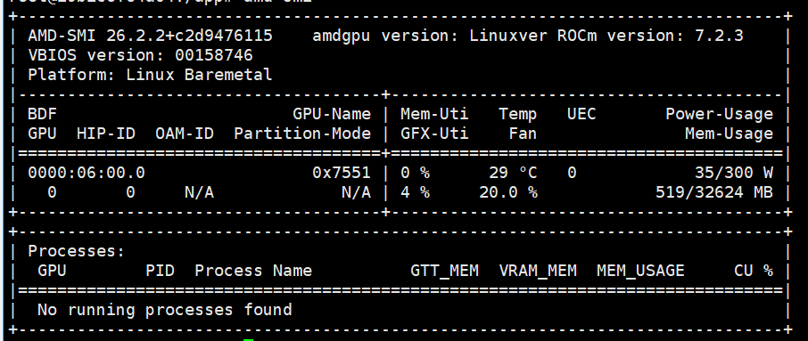Click the Mem-Uti column header

(x=434, y=114)
